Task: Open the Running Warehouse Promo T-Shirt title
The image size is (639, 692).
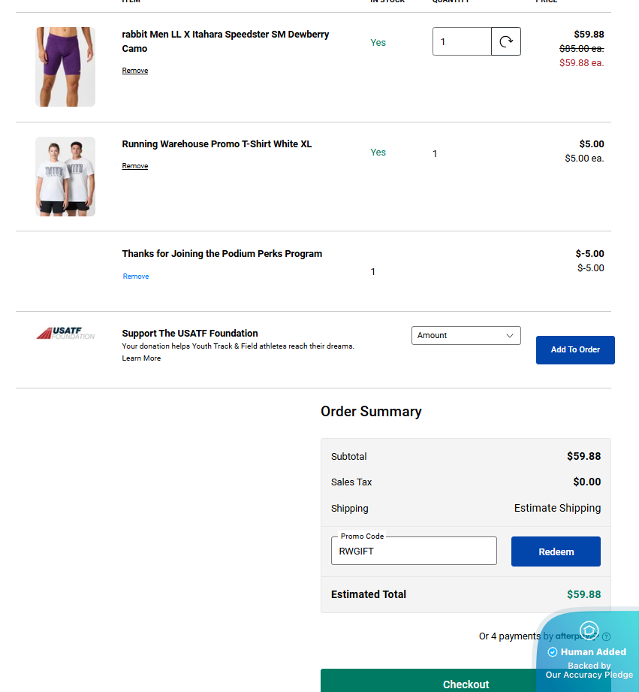Action: point(216,144)
